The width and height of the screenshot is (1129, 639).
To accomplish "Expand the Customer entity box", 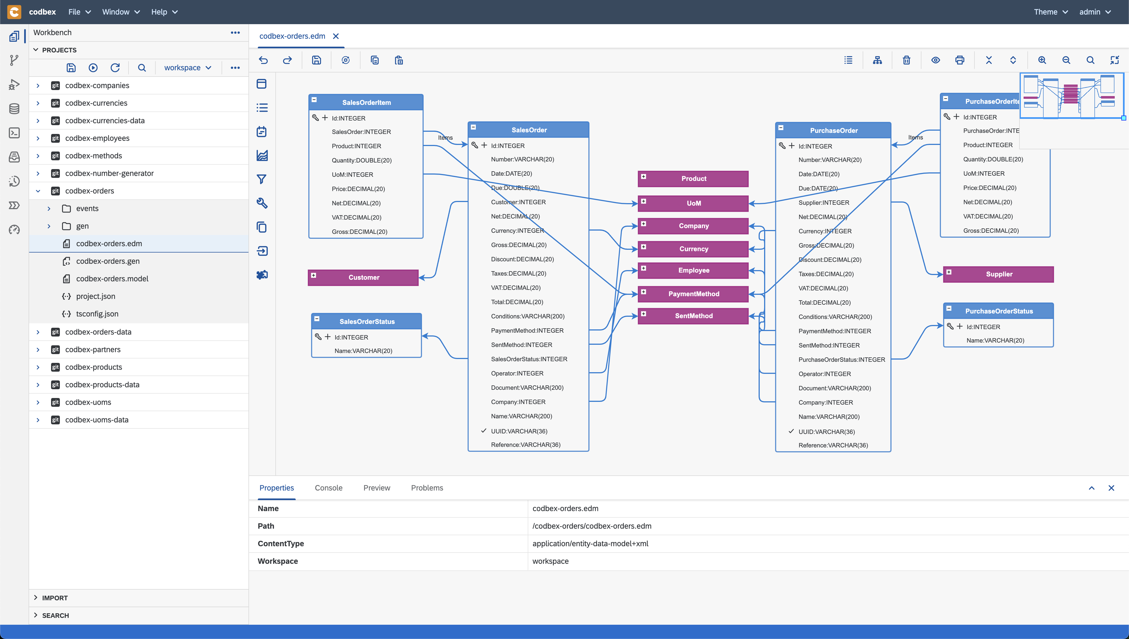I will tap(314, 275).
